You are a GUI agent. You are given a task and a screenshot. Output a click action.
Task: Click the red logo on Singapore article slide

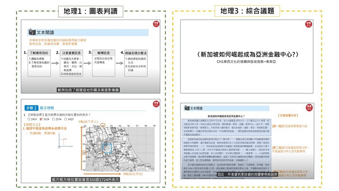click(x=309, y=108)
